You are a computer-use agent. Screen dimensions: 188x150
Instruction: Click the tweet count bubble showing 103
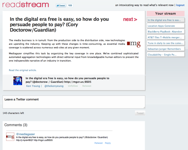tap(70, 5)
